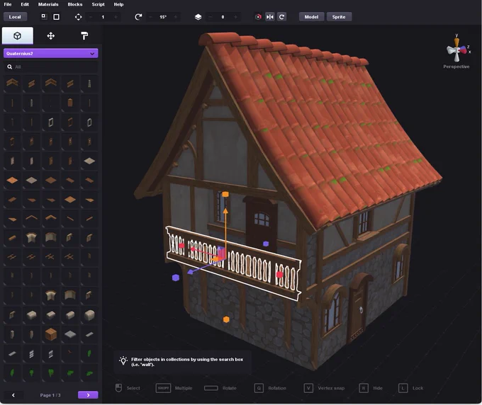Decrease the 15° rotation snap value

click(150, 17)
